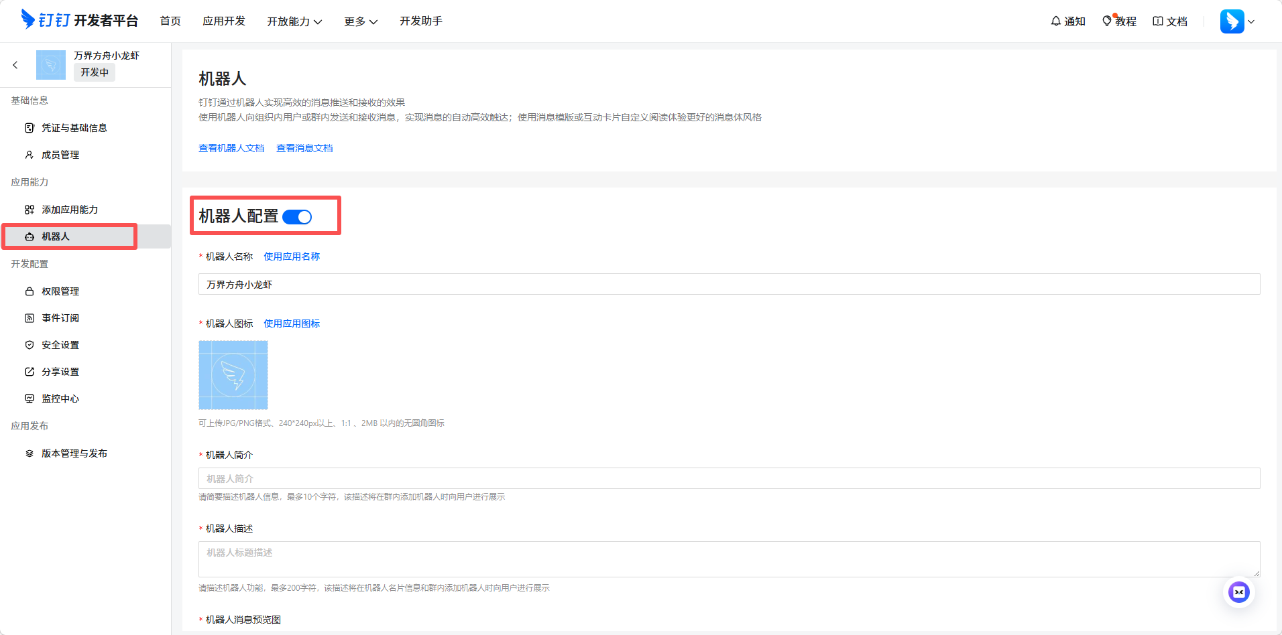Open the docs book icon
1282x635 pixels.
1158,21
